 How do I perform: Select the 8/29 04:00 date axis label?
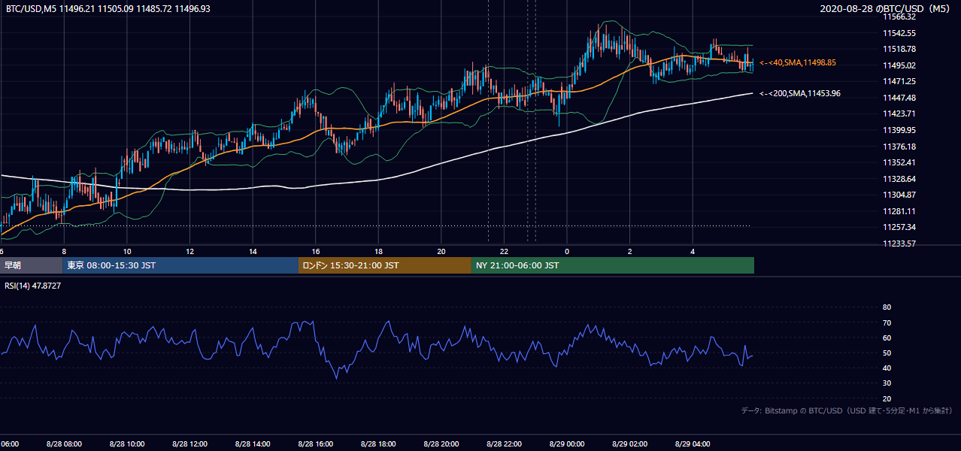coord(693,443)
